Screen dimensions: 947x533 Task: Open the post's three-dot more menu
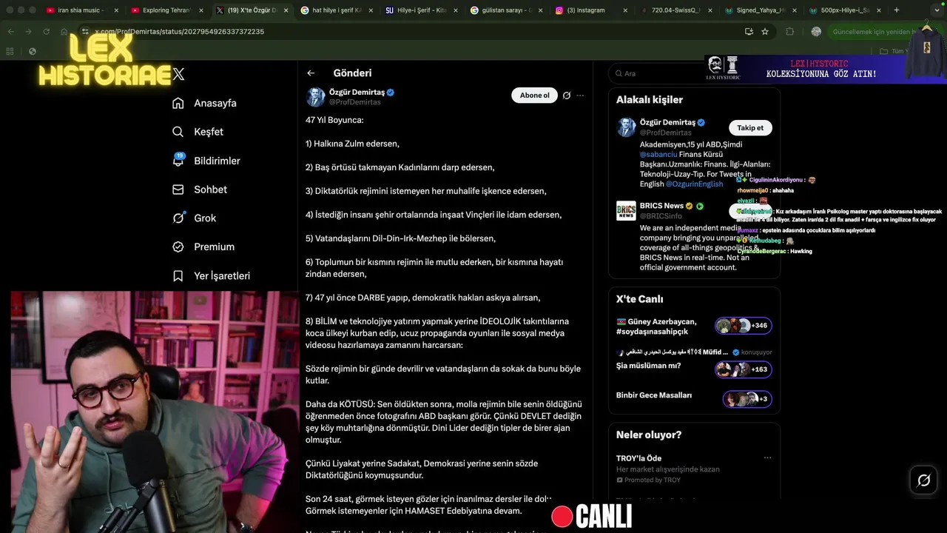tap(580, 95)
